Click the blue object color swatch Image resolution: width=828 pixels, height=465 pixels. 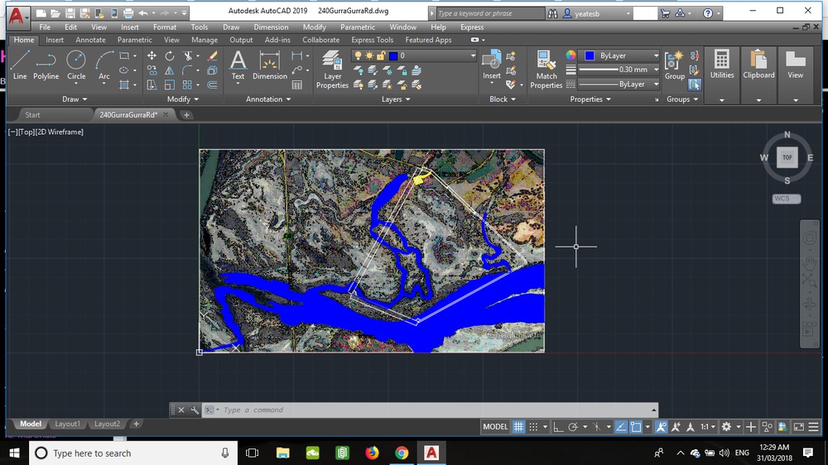coord(589,55)
